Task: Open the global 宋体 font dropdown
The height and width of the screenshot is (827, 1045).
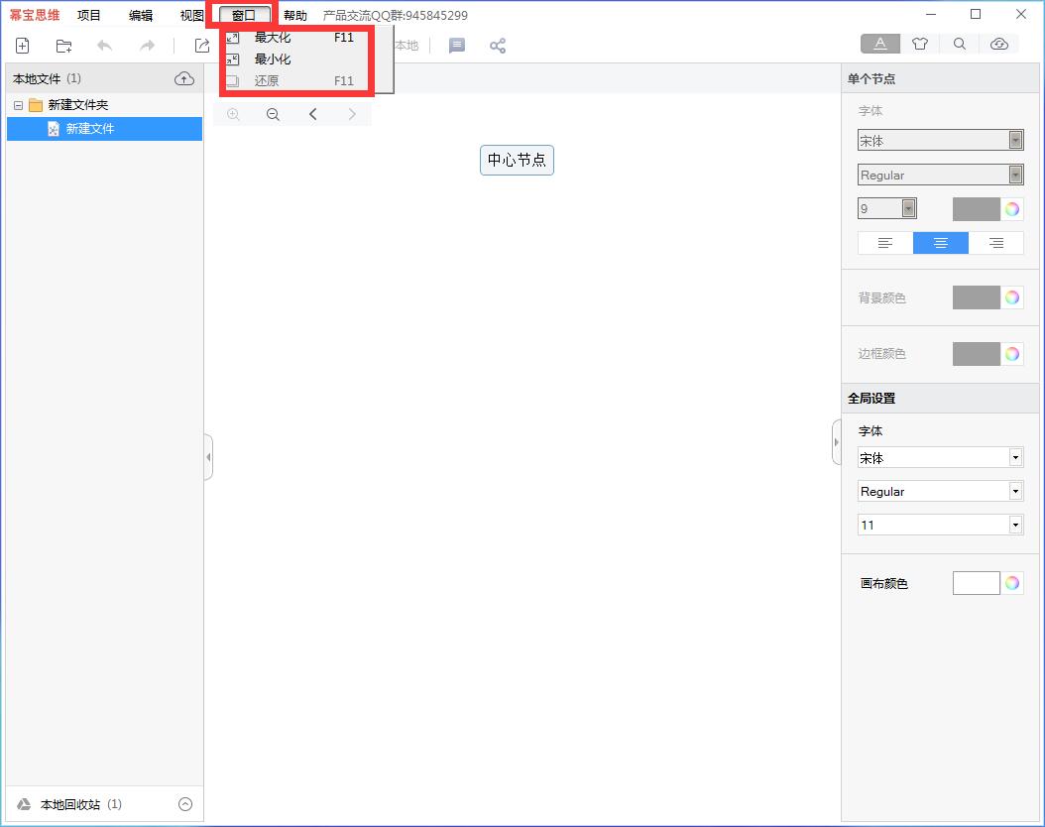Action: tap(1015, 458)
